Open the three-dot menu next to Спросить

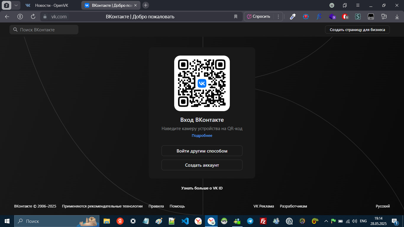click(278, 17)
